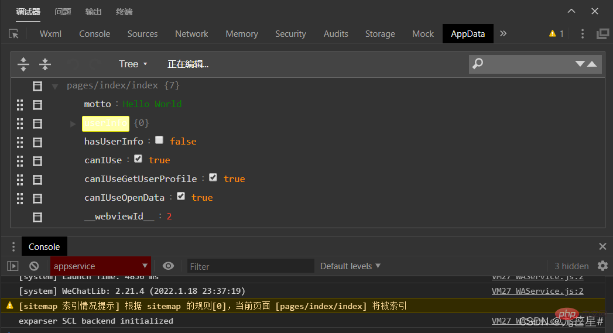This screenshot has width=613, height=333.
Task: Open action menu for __webviewId__ row
Action: click(x=37, y=217)
